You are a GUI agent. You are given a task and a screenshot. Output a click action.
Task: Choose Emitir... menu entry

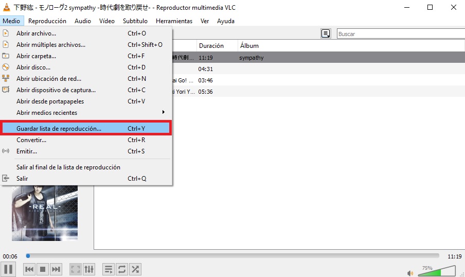86,151
